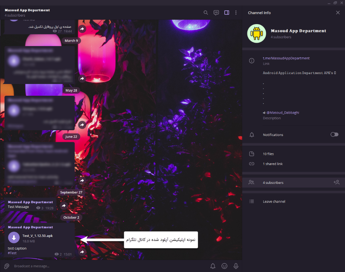Click the May 28 date badge
This screenshot has width=345, height=272.
tap(71, 90)
